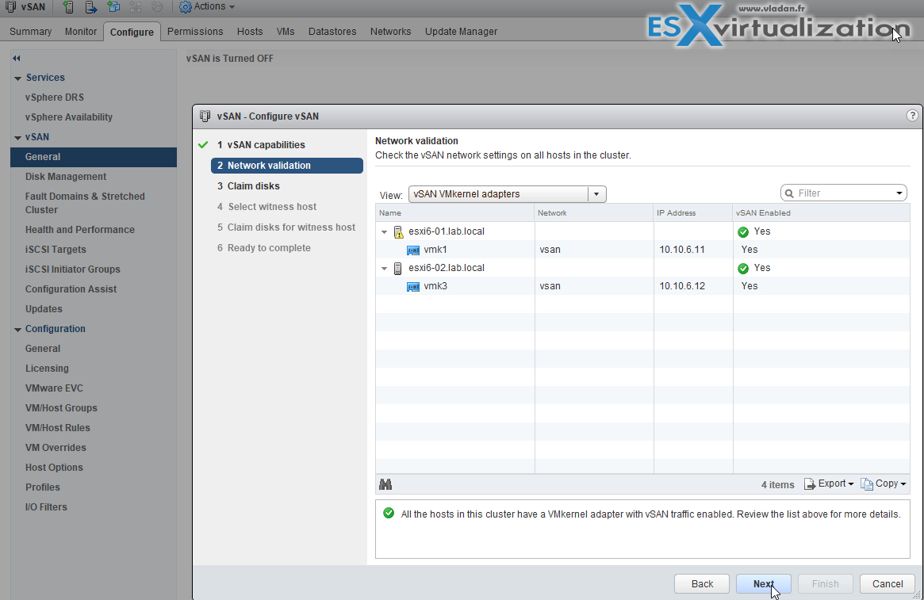Image resolution: width=924 pixels, height=600 pixels.
Task: Open iSCSI Targets
Action: 56,250
